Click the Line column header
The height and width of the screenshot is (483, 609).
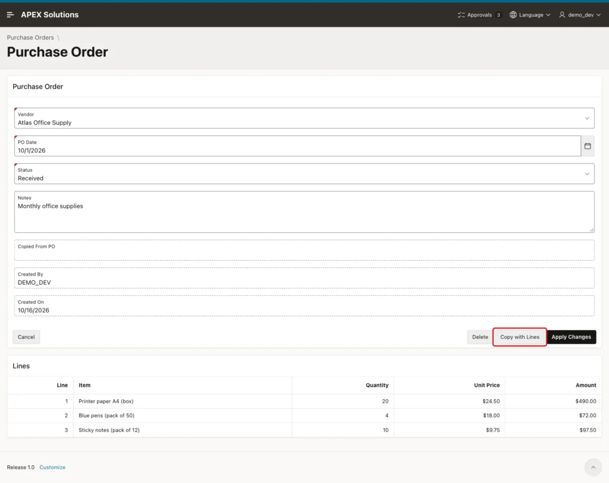62,385
